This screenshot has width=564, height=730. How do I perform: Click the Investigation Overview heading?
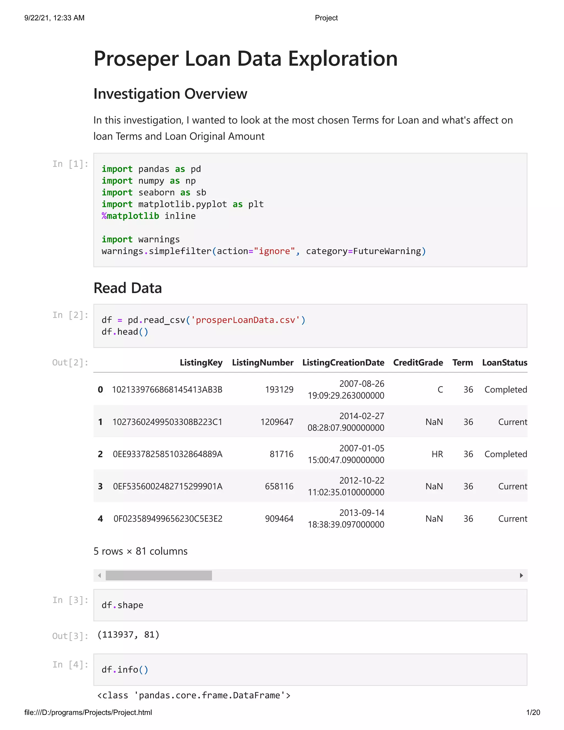click(x=170, y=94)
